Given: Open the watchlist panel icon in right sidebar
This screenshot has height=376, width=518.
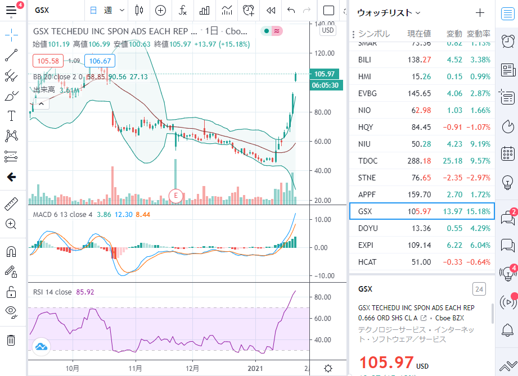Looking at the screenshot, I should point(507,13).
